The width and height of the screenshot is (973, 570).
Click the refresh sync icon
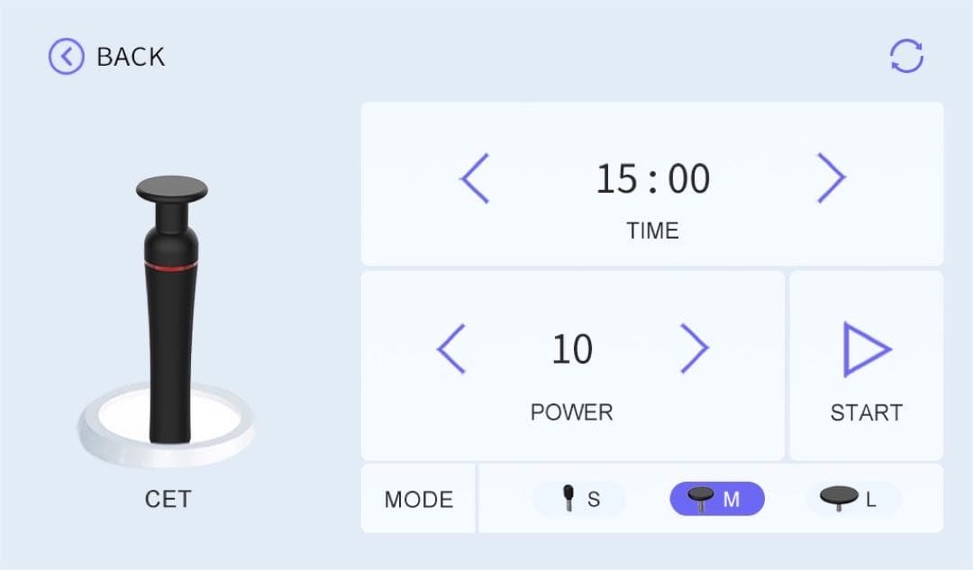906,57
